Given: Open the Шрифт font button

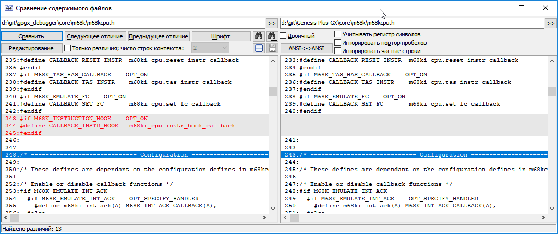Looking at the screenshot, I should coord(221,36).
